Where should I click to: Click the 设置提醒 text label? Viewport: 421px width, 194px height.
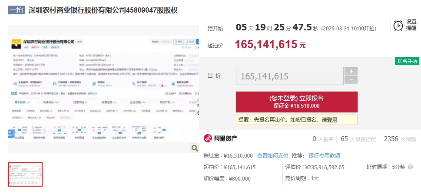(411, 25)
